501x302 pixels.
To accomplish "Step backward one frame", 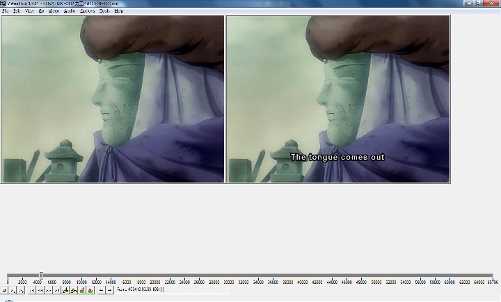I will point(40,290).
